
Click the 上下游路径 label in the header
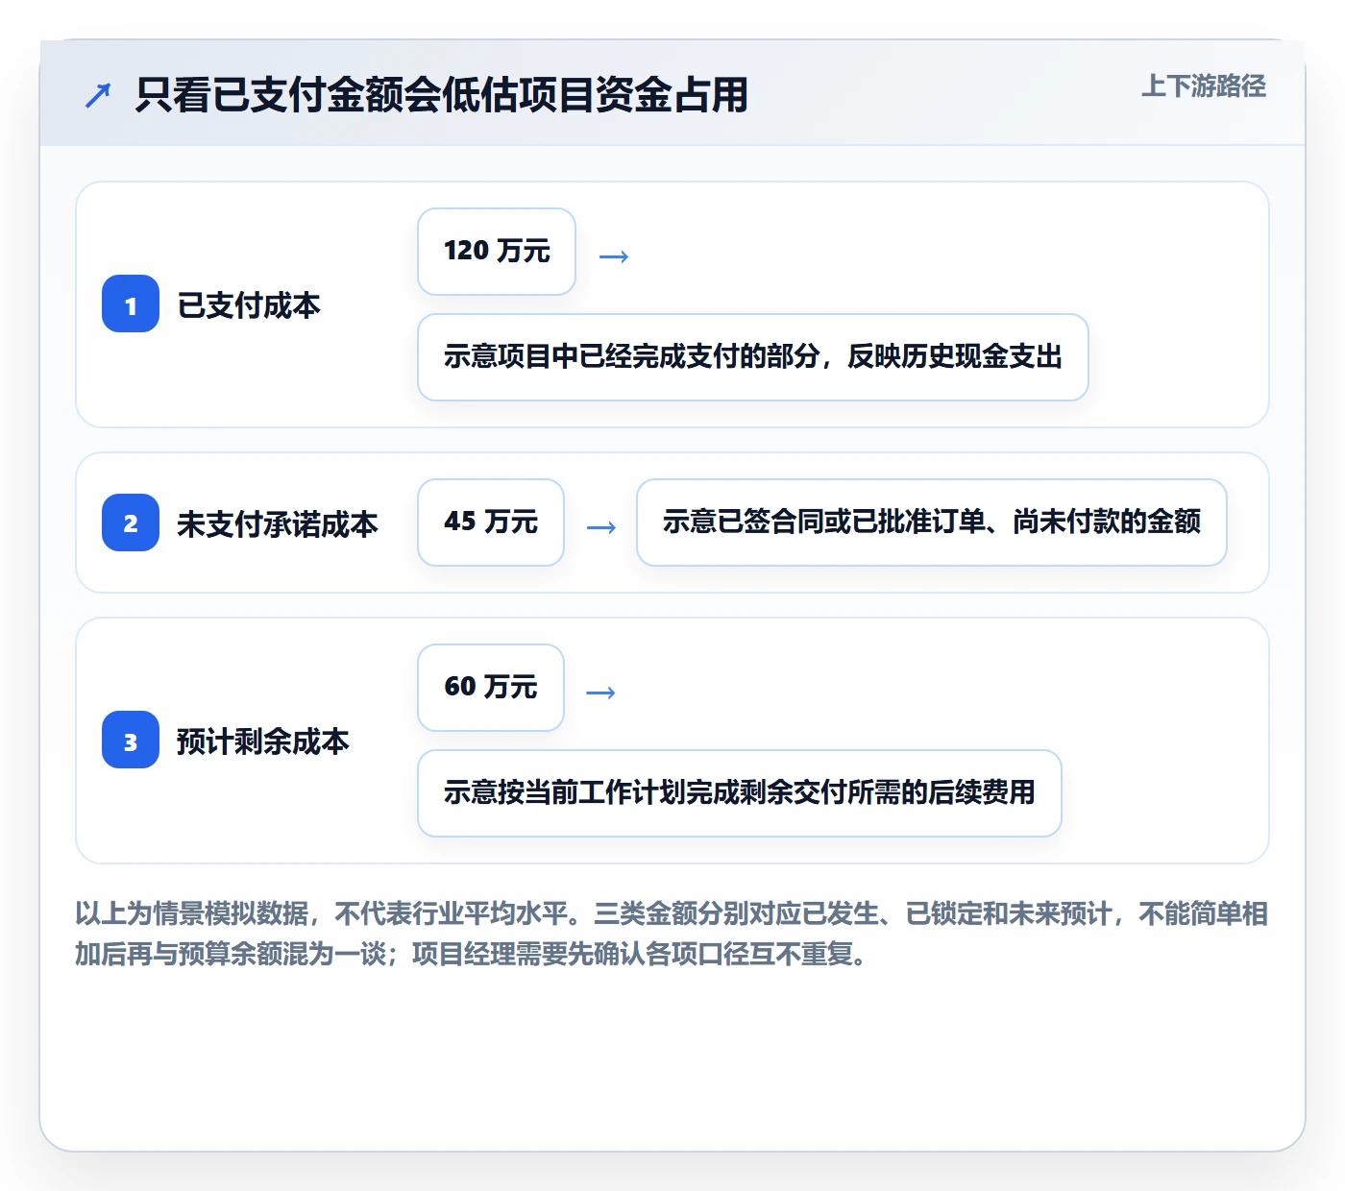pyautogui.click(x=1204, y=86)
